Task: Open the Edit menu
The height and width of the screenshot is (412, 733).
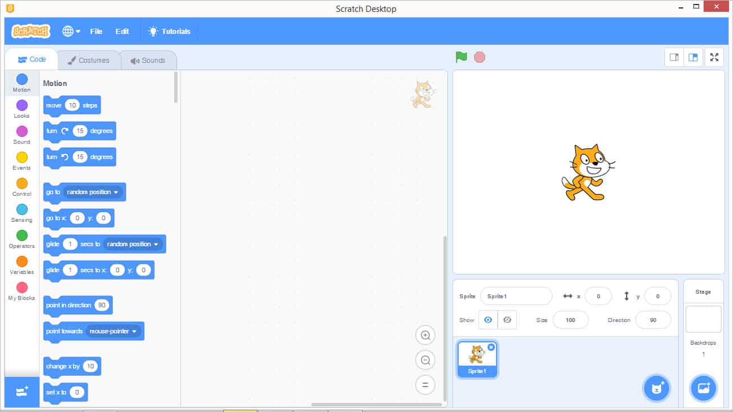Action: 122,31
